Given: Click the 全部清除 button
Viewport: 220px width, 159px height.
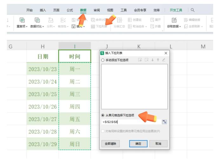Looking at the screenshot, I should [x=110, y=143].
